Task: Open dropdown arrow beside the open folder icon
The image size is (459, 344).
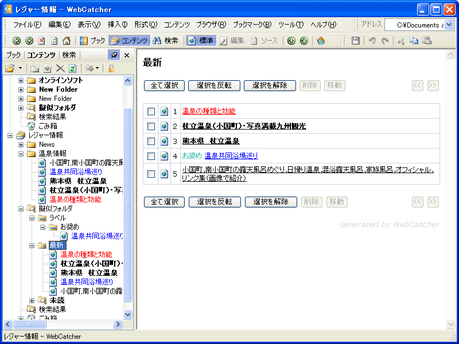Action: [20, 68]
